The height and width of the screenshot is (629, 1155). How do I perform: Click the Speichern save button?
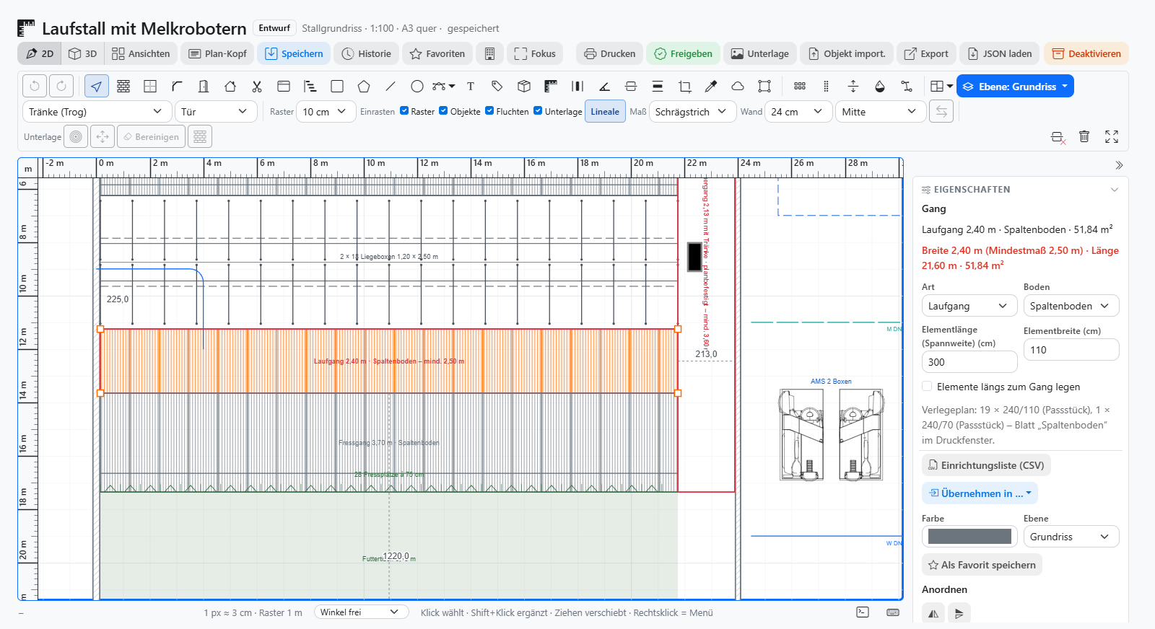pos(294,53)
